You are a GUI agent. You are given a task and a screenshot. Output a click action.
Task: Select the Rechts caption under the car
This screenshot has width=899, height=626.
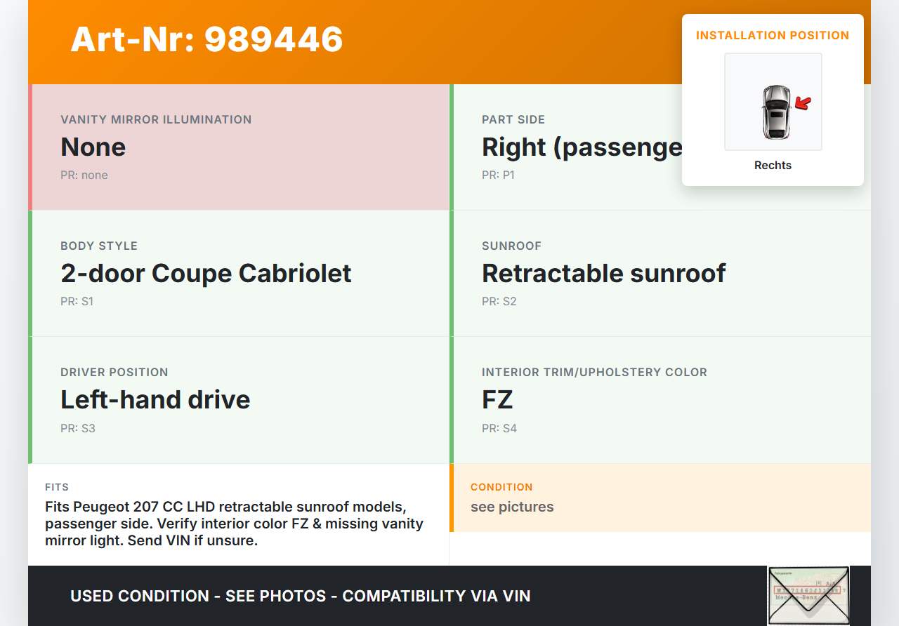click(x=773, y=166)
